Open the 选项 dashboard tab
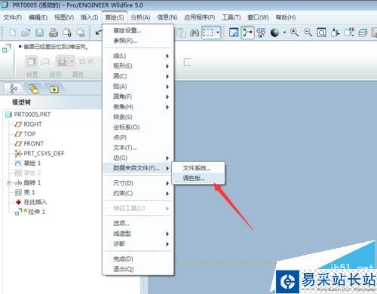This screenshot has height=294, width=377. [x=55, y=75]
